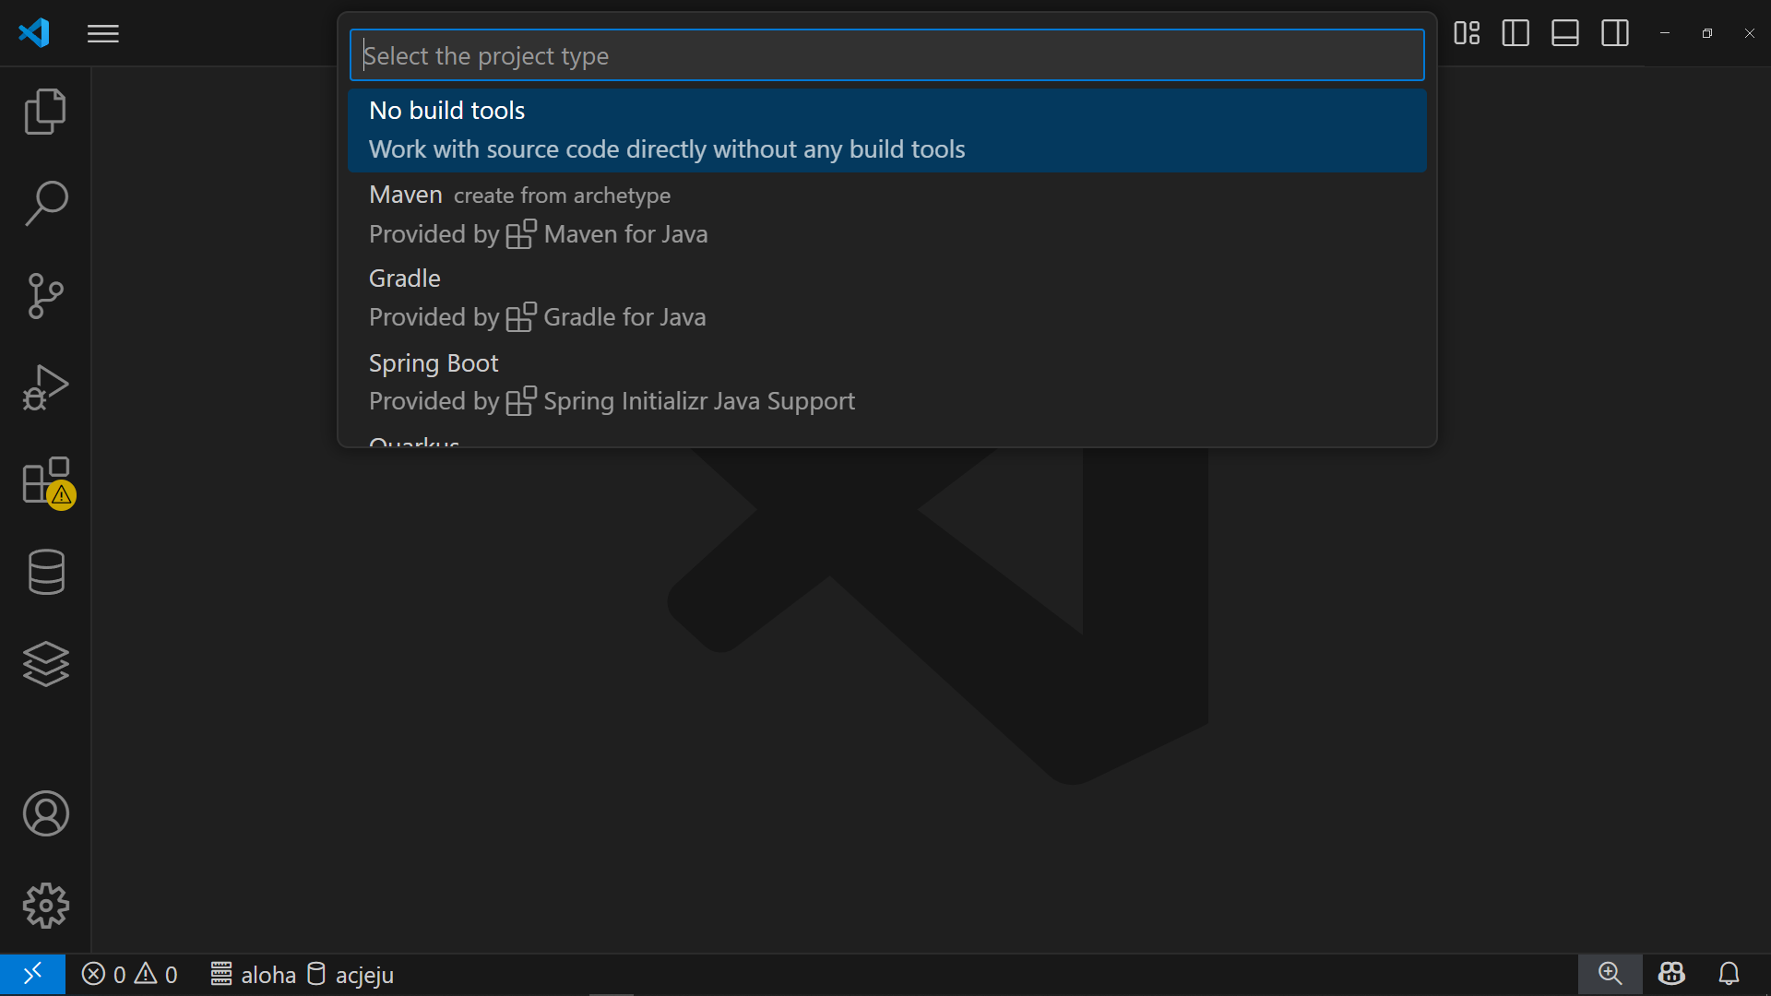Toggle the bottom Panel visibility
Screen dimensions: 1771x996
point(1565,33)
